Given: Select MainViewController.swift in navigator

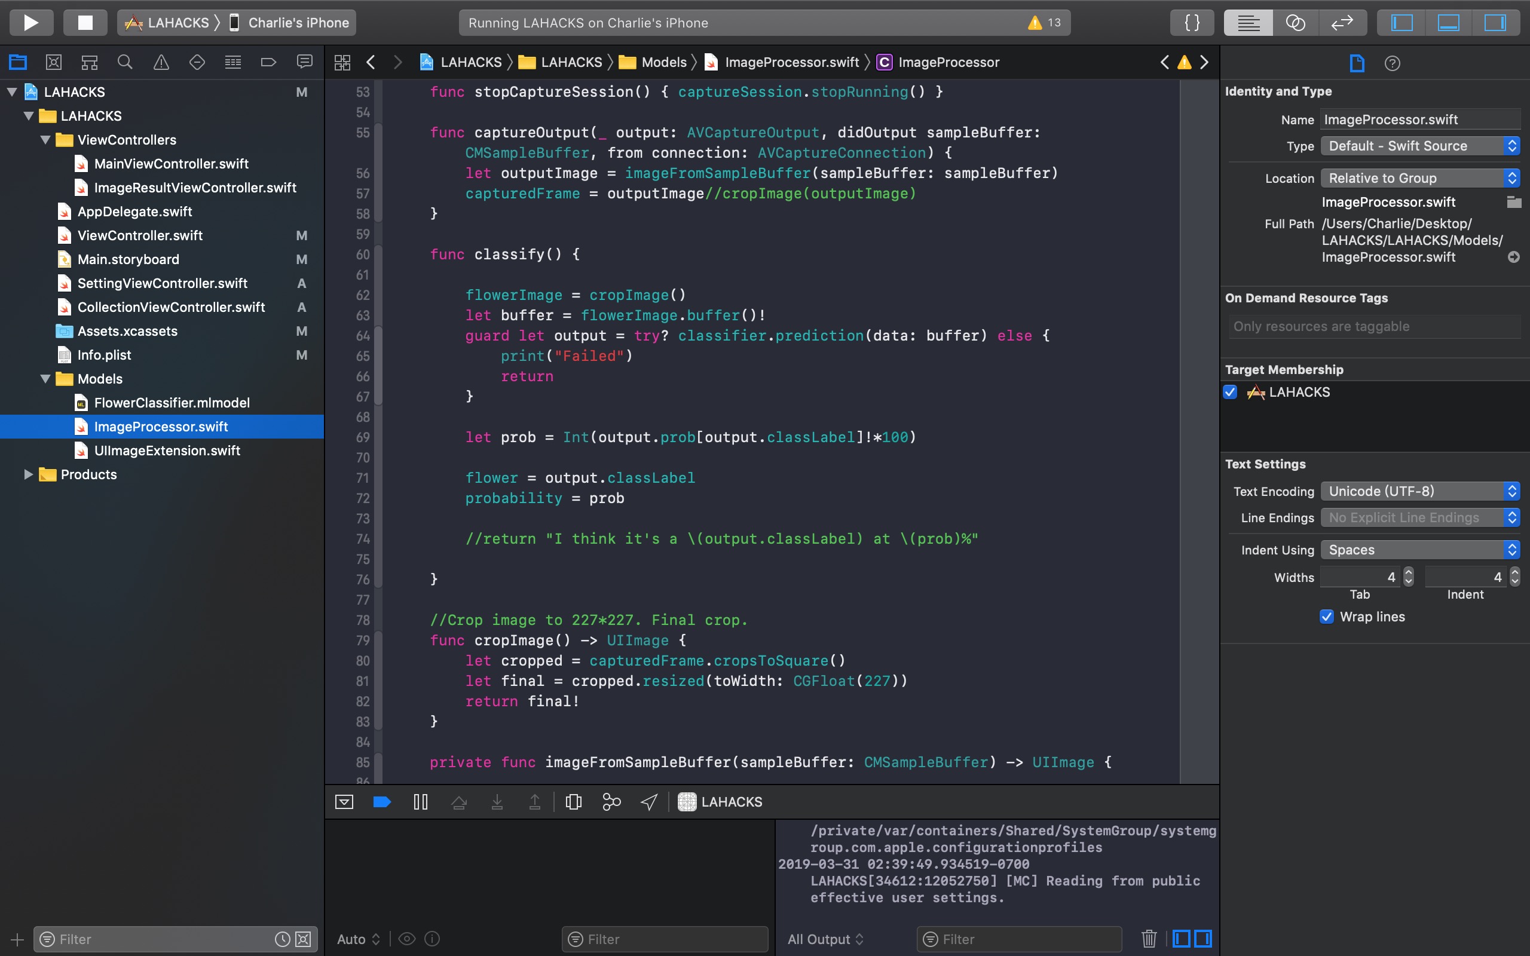Looking at the screenshot, I should click(x=171, y=164).
